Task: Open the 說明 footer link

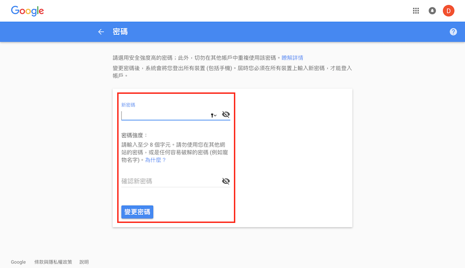Action: point(84,262)
